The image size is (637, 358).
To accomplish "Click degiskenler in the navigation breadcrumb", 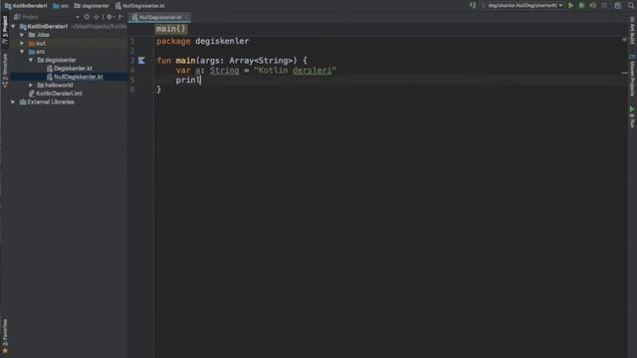I will [x=92, y=6].
